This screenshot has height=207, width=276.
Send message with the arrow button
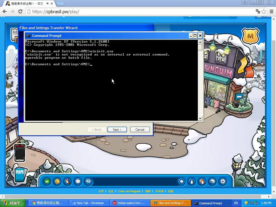(181, 181)
